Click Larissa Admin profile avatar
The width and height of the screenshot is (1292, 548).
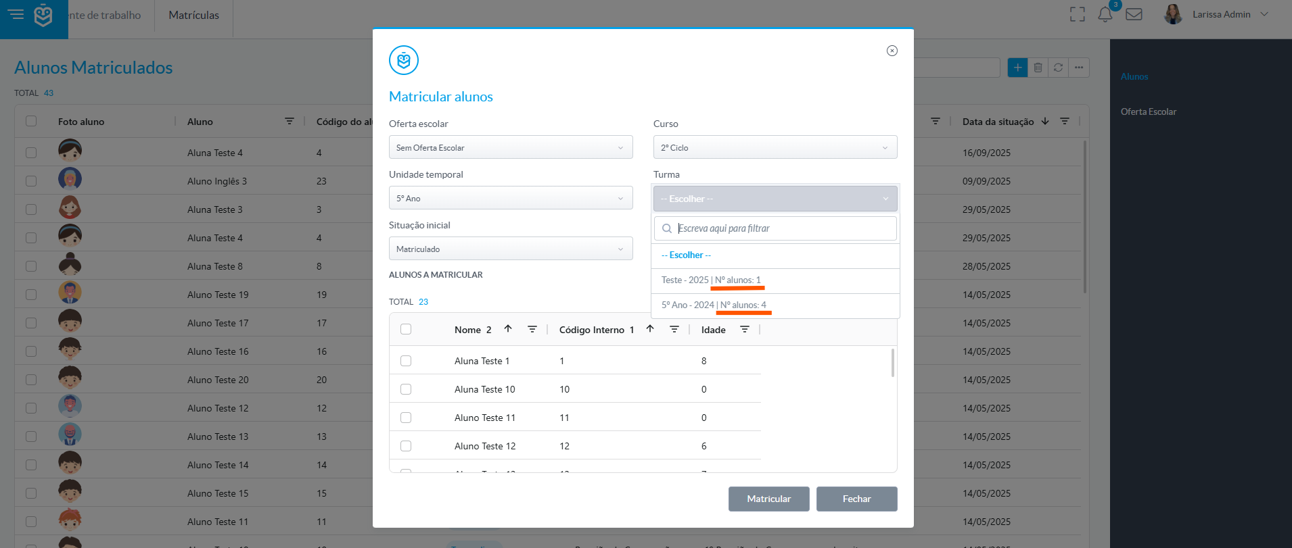click(x=1173, y=14)
